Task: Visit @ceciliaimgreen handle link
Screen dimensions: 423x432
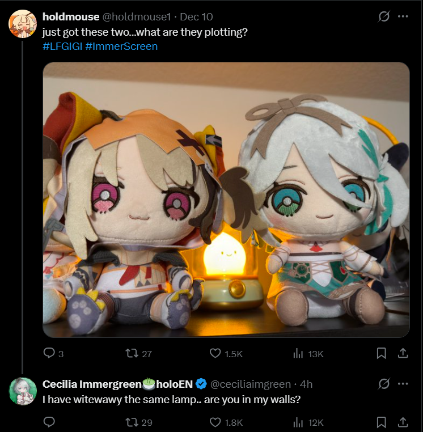Action: pos(251,384)
